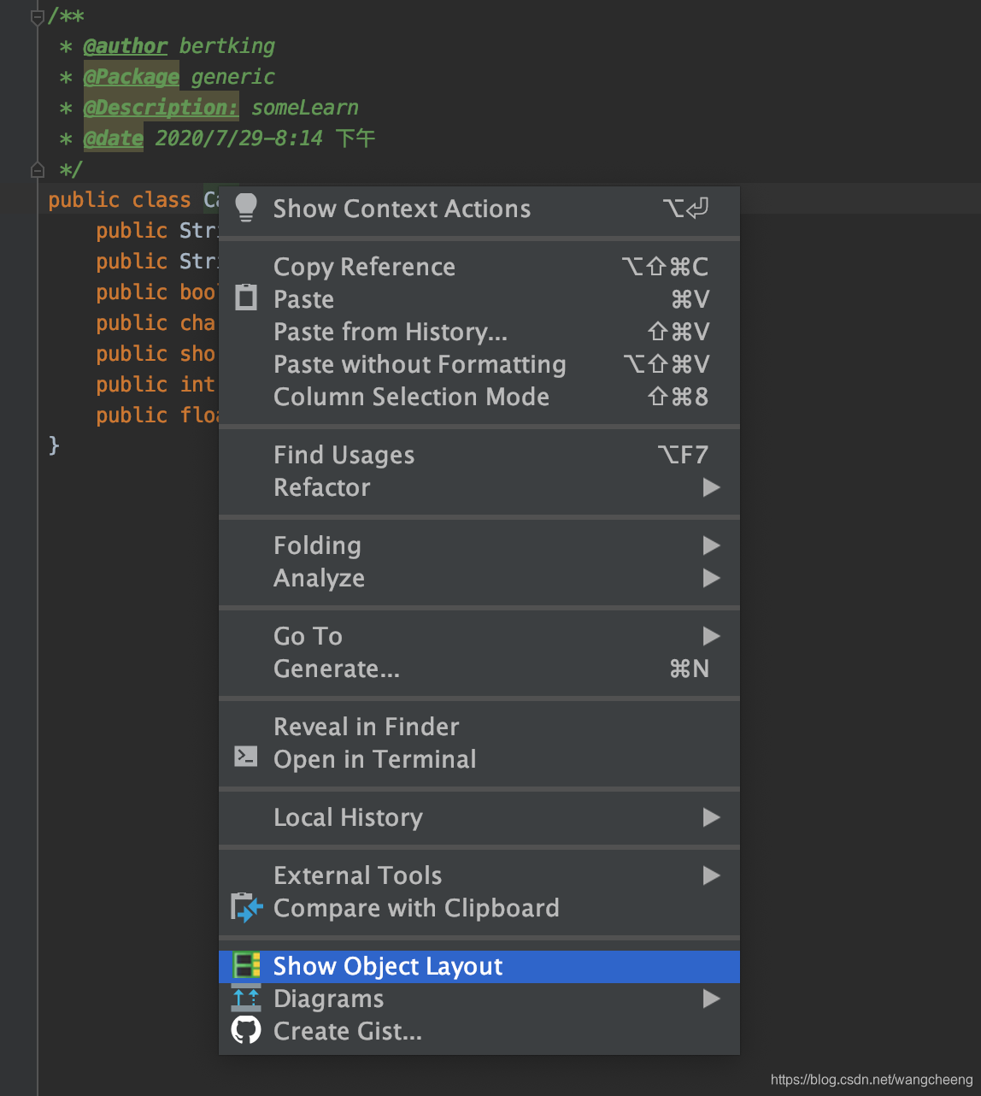This screenshot has width=981, height=1096.
Task: Click the green Show Object Layout icon
Action: [x=247, y=966]
